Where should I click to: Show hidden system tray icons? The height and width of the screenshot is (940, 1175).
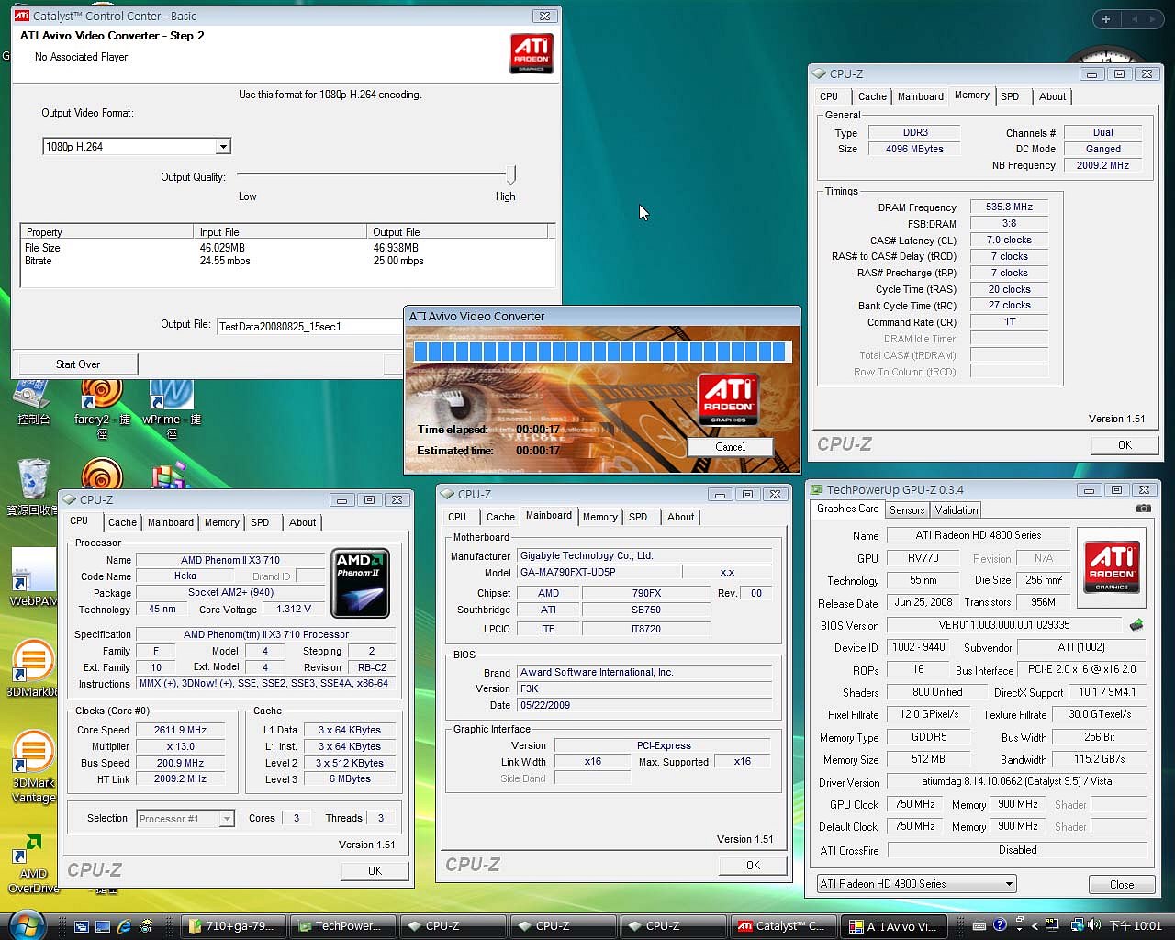(x=1035, y=925)
